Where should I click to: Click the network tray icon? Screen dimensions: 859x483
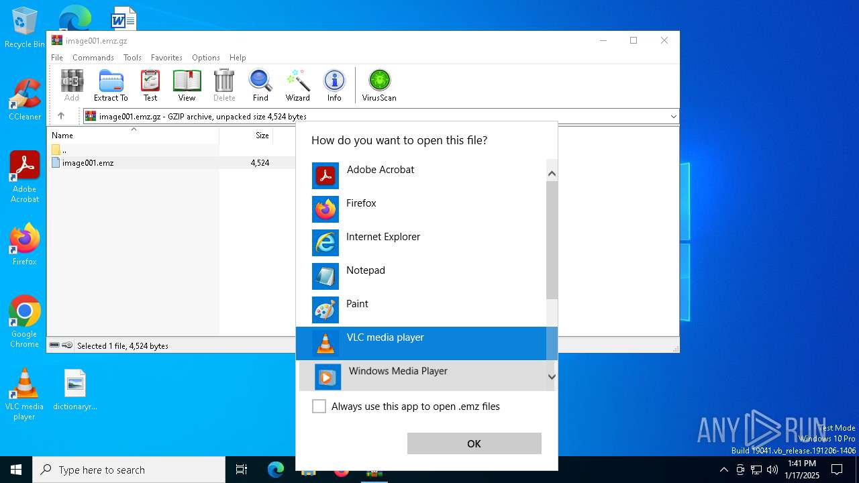(756, 470)
